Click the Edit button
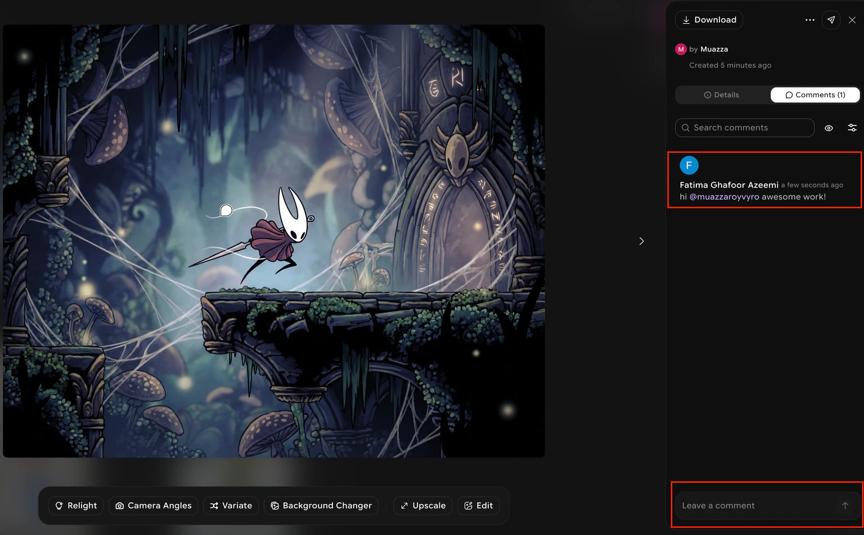Viewport: 864px width, 535px height. [479, 506]
